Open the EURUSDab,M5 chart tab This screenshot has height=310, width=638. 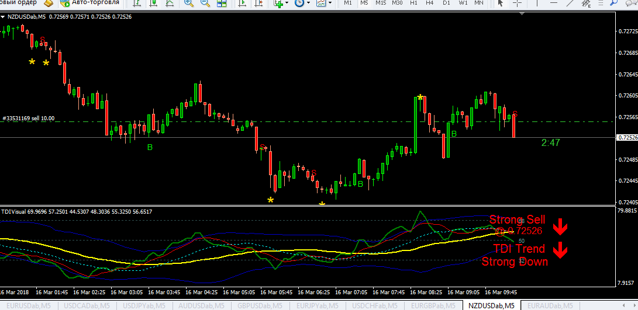29,305
